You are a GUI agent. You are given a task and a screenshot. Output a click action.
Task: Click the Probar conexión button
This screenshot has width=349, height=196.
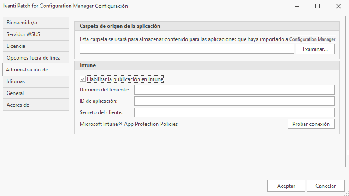[x=311, y=124]
